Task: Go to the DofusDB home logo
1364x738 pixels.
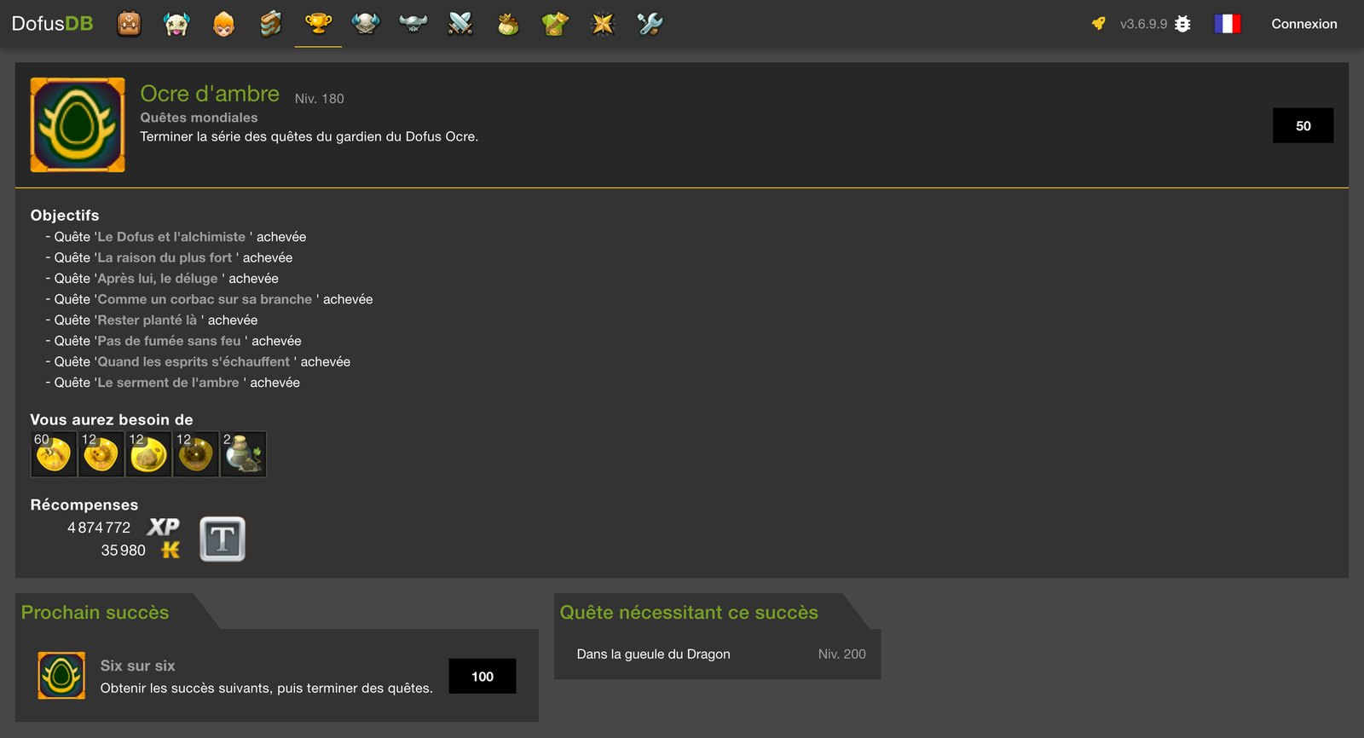Action: pyautogui.click(x=53, y=24)
